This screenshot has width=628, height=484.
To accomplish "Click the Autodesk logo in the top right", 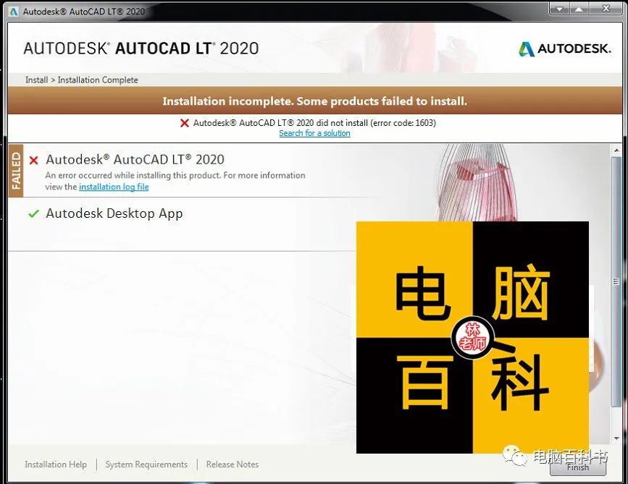I will (564, 48).
